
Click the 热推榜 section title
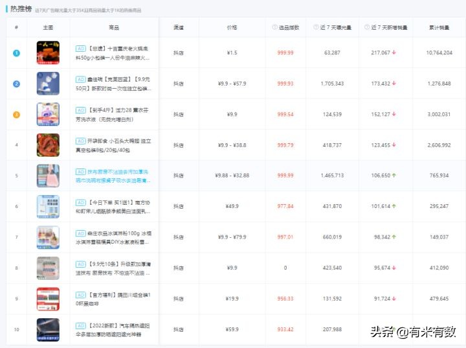21,9
